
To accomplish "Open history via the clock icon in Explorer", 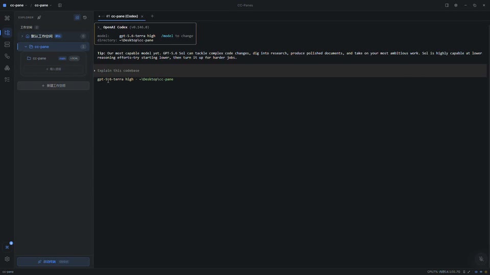I will tap(85, 17).
